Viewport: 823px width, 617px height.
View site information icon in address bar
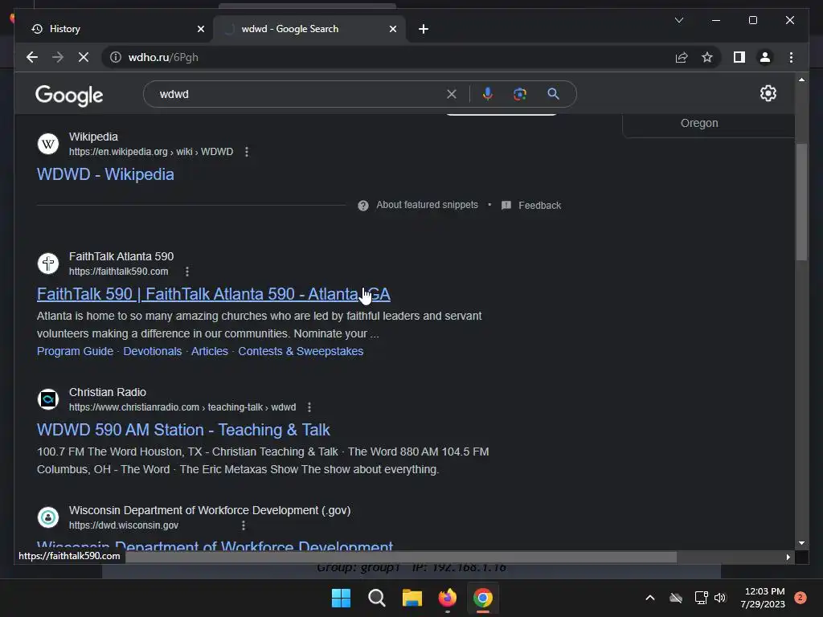tap(116, 57)
